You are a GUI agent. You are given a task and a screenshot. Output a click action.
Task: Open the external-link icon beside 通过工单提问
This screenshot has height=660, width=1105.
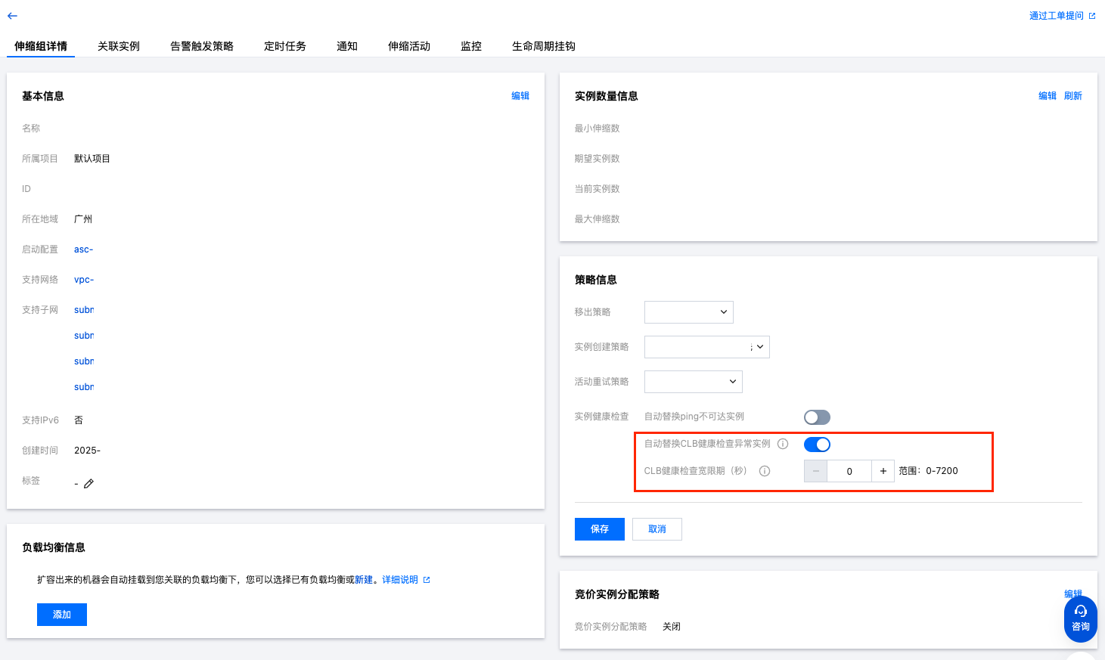pos(1092,16)
